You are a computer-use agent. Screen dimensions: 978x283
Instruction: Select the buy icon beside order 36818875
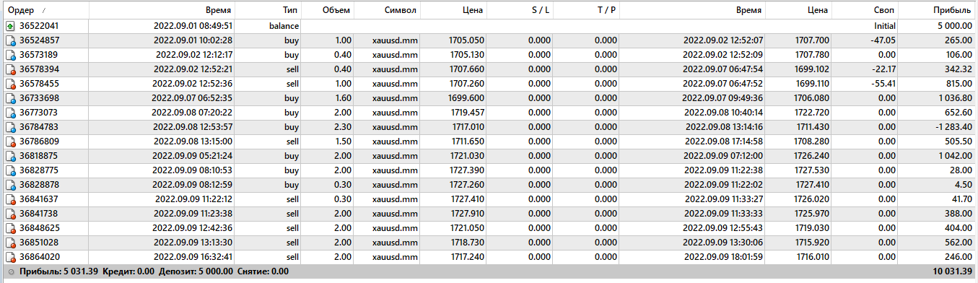pyautogui.click(x=10, y=156)
